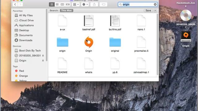Viewport: 198px width, 111px height.
Task: Switch to list view
Action: pos(57,4)
